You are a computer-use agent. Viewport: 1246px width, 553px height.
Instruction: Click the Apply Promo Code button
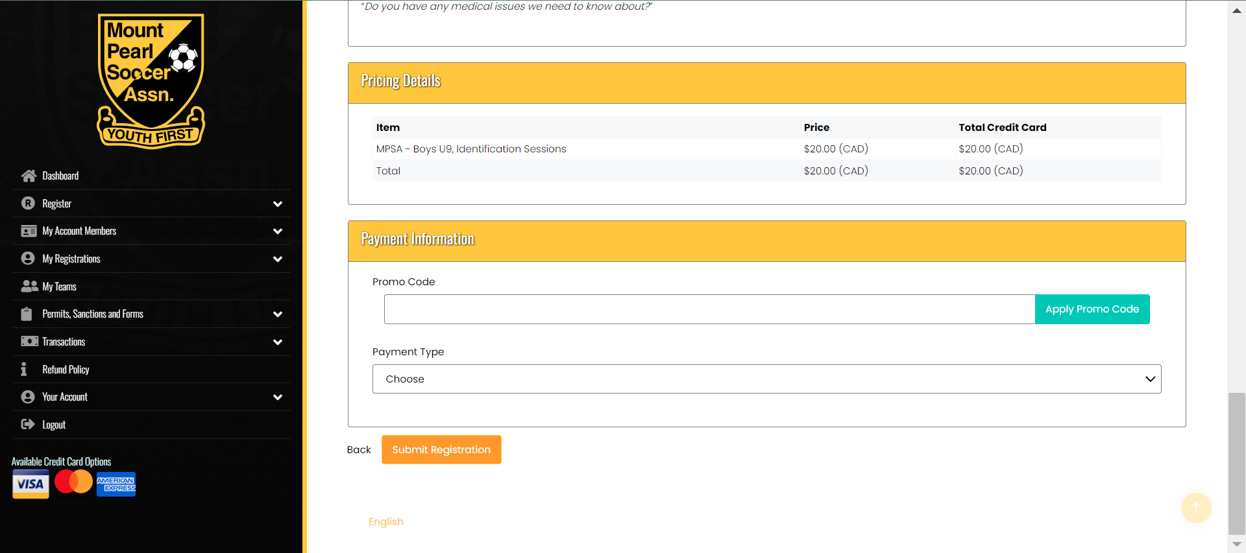pyautogui.click(x=1092, y=309)
